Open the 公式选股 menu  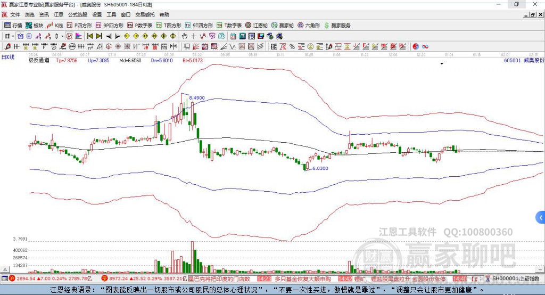coord(78,14)
